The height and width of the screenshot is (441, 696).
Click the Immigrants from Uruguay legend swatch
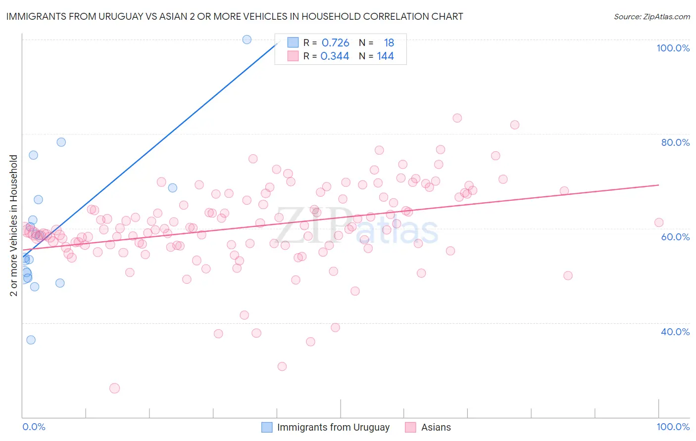[x=267, y=427]
